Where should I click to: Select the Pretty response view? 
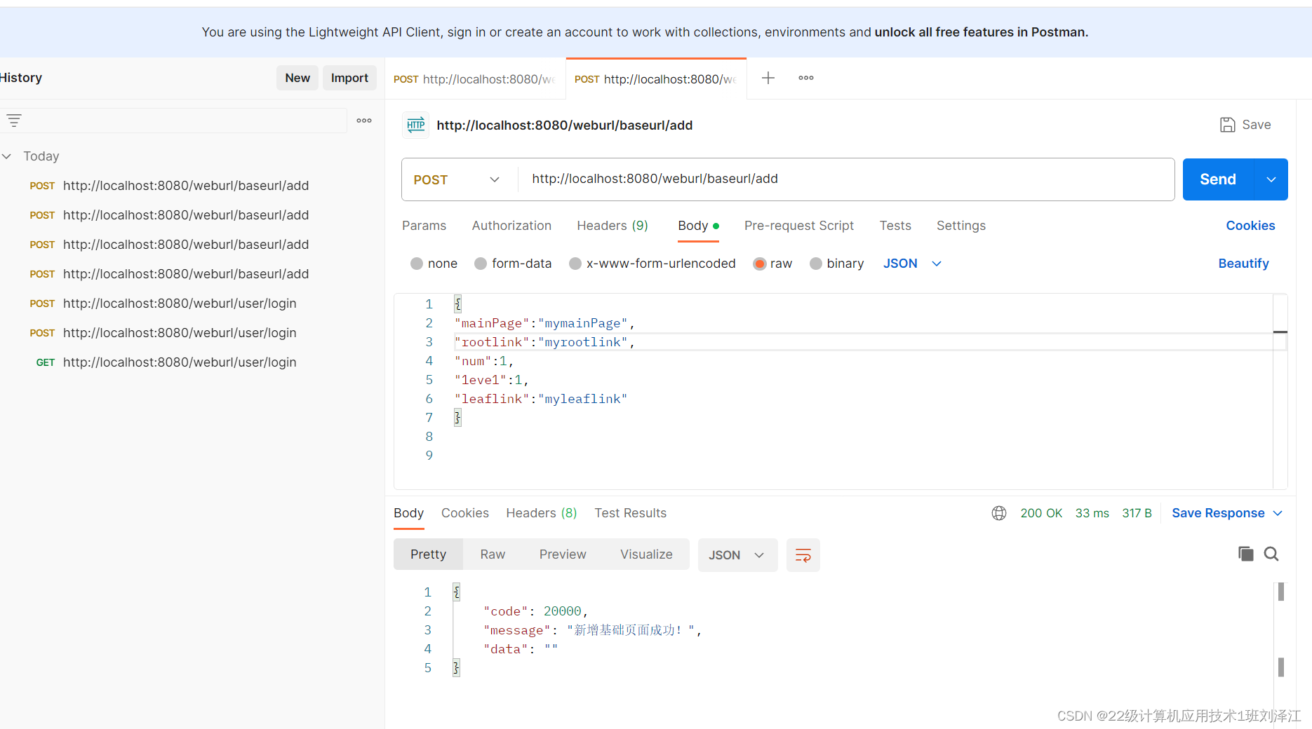click(428, 554)
